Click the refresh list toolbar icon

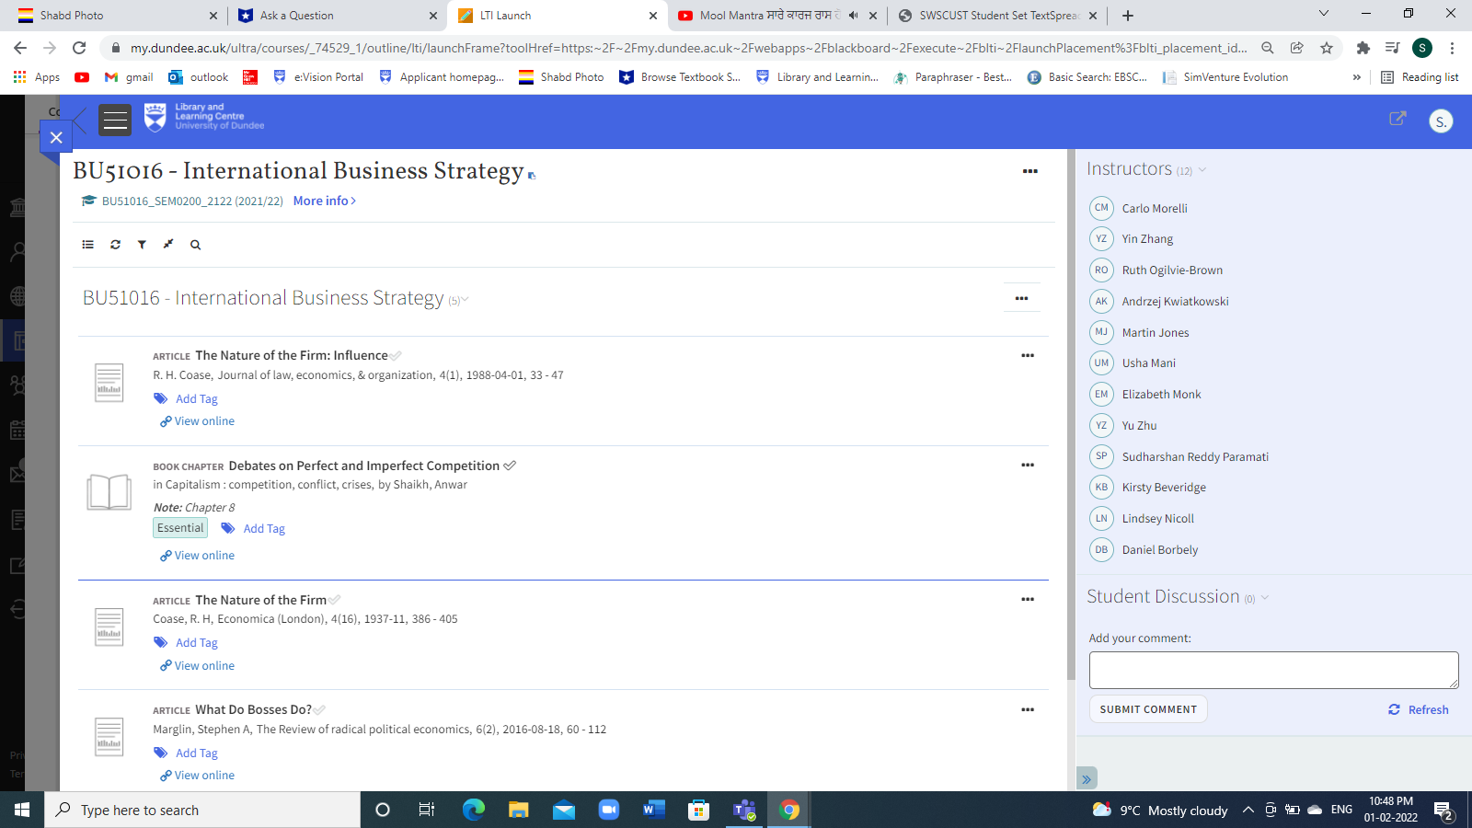click(x=115, y=245)
